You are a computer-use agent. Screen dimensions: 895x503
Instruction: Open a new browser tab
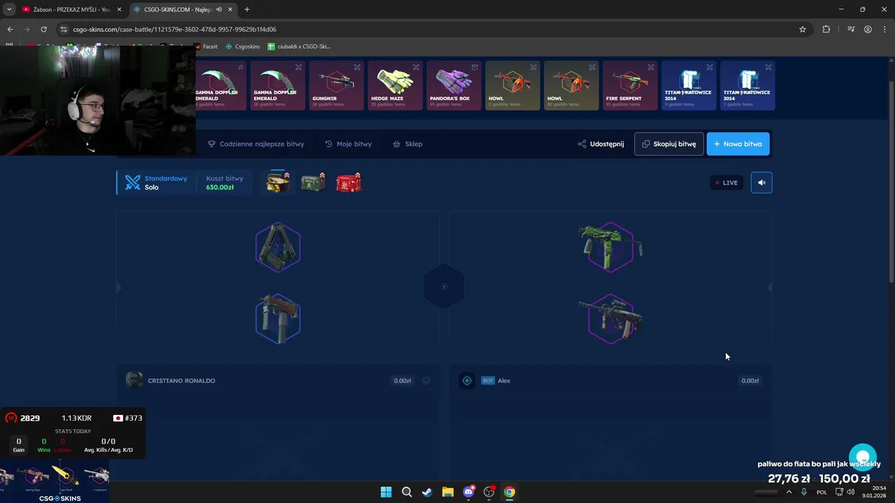pos(247,9)
